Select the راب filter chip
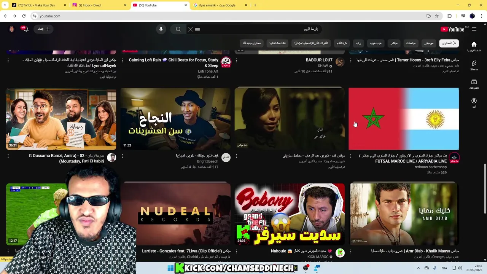This screenshot has width=487, height=274. (358, 43)
